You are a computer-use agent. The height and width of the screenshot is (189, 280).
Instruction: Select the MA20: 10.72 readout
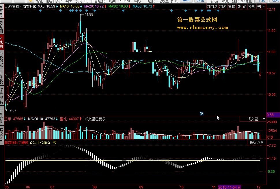(95, 6)
